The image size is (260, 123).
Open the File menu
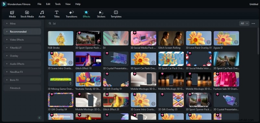(x=39, y=4)
